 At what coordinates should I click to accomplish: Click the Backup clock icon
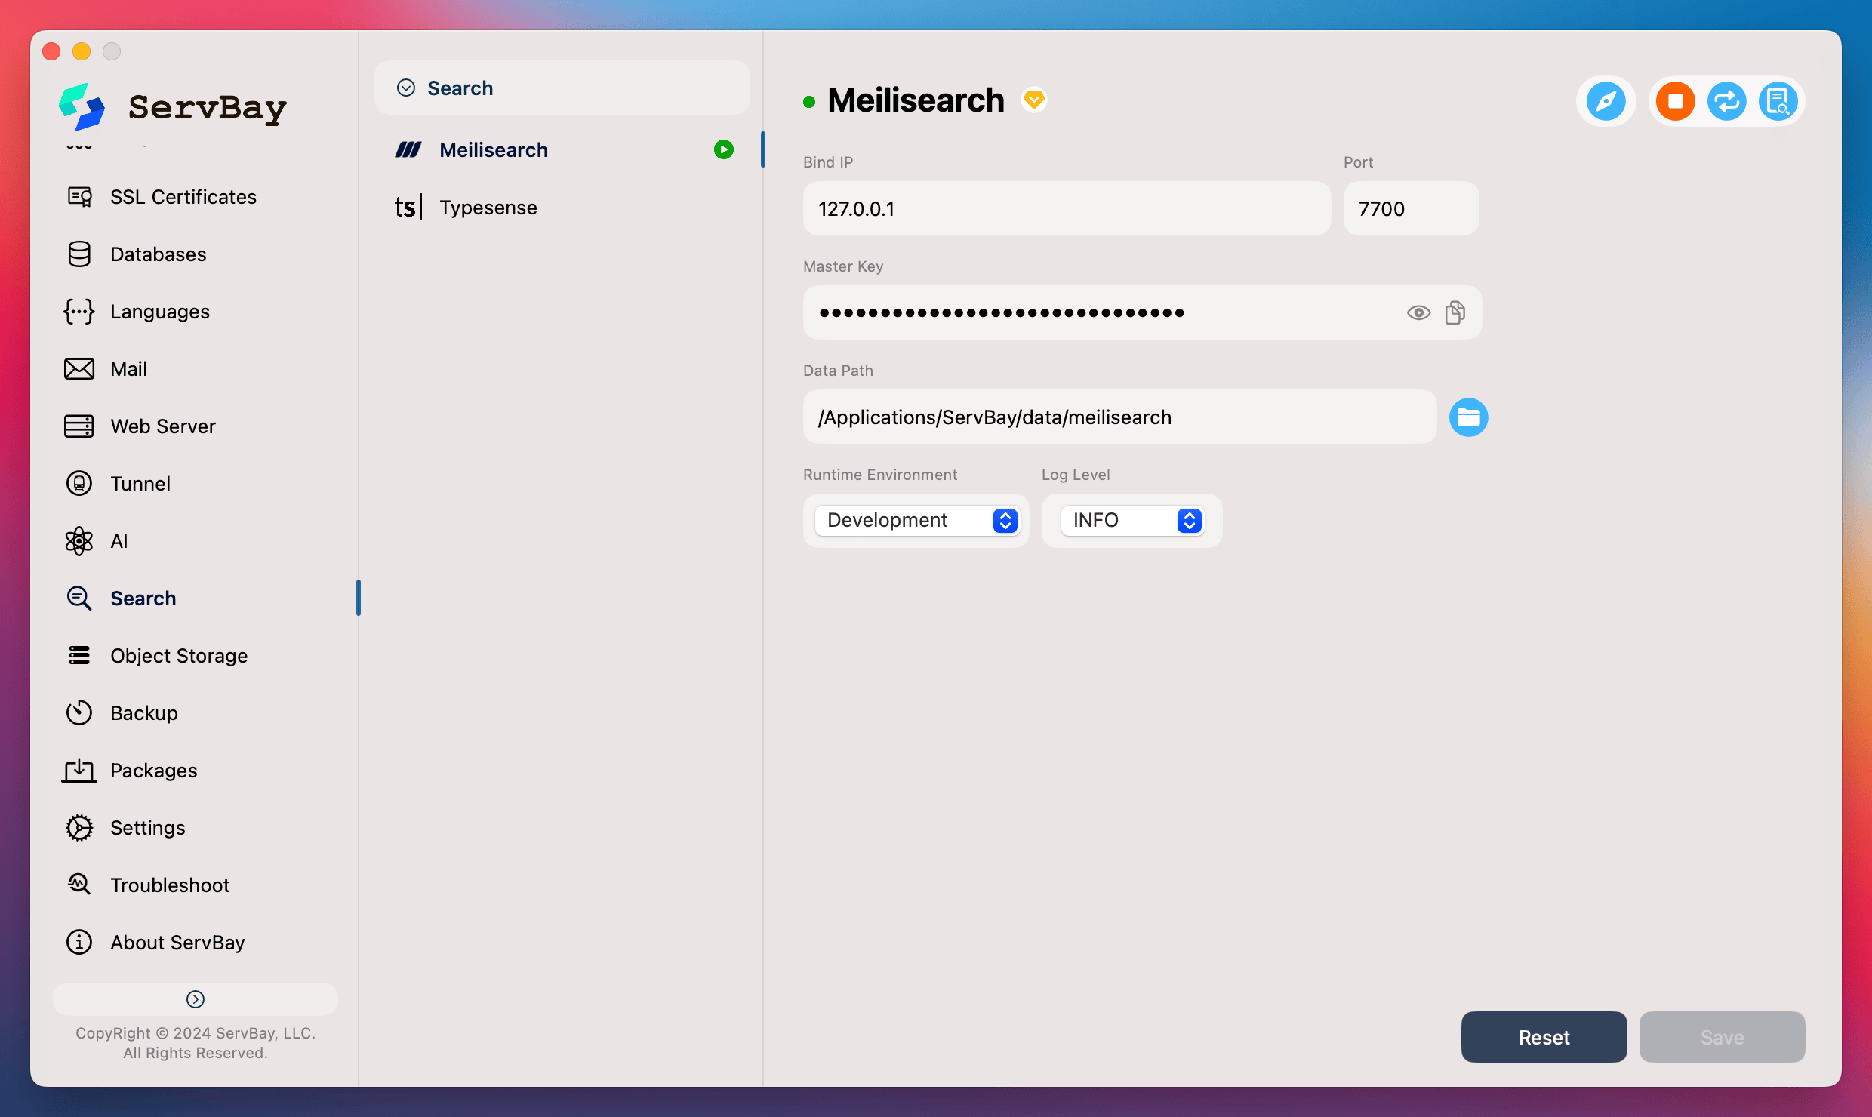coord(79,713)
